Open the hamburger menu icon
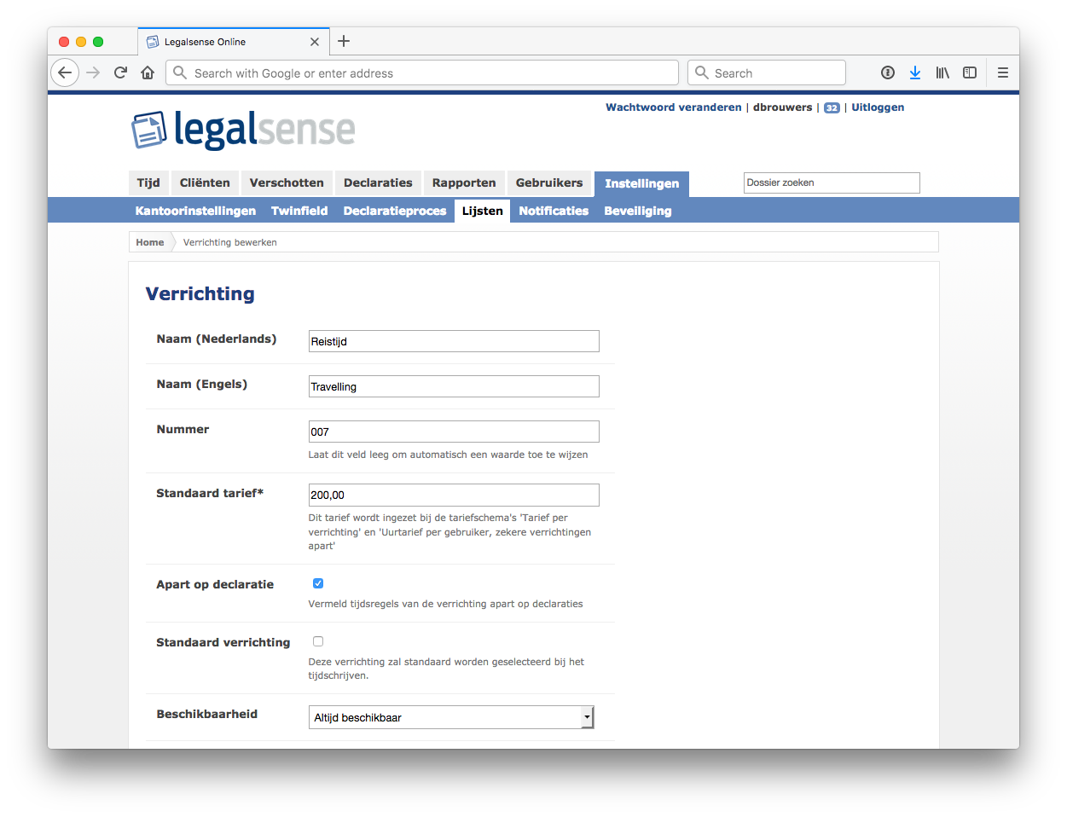 tap(1003, 72)
